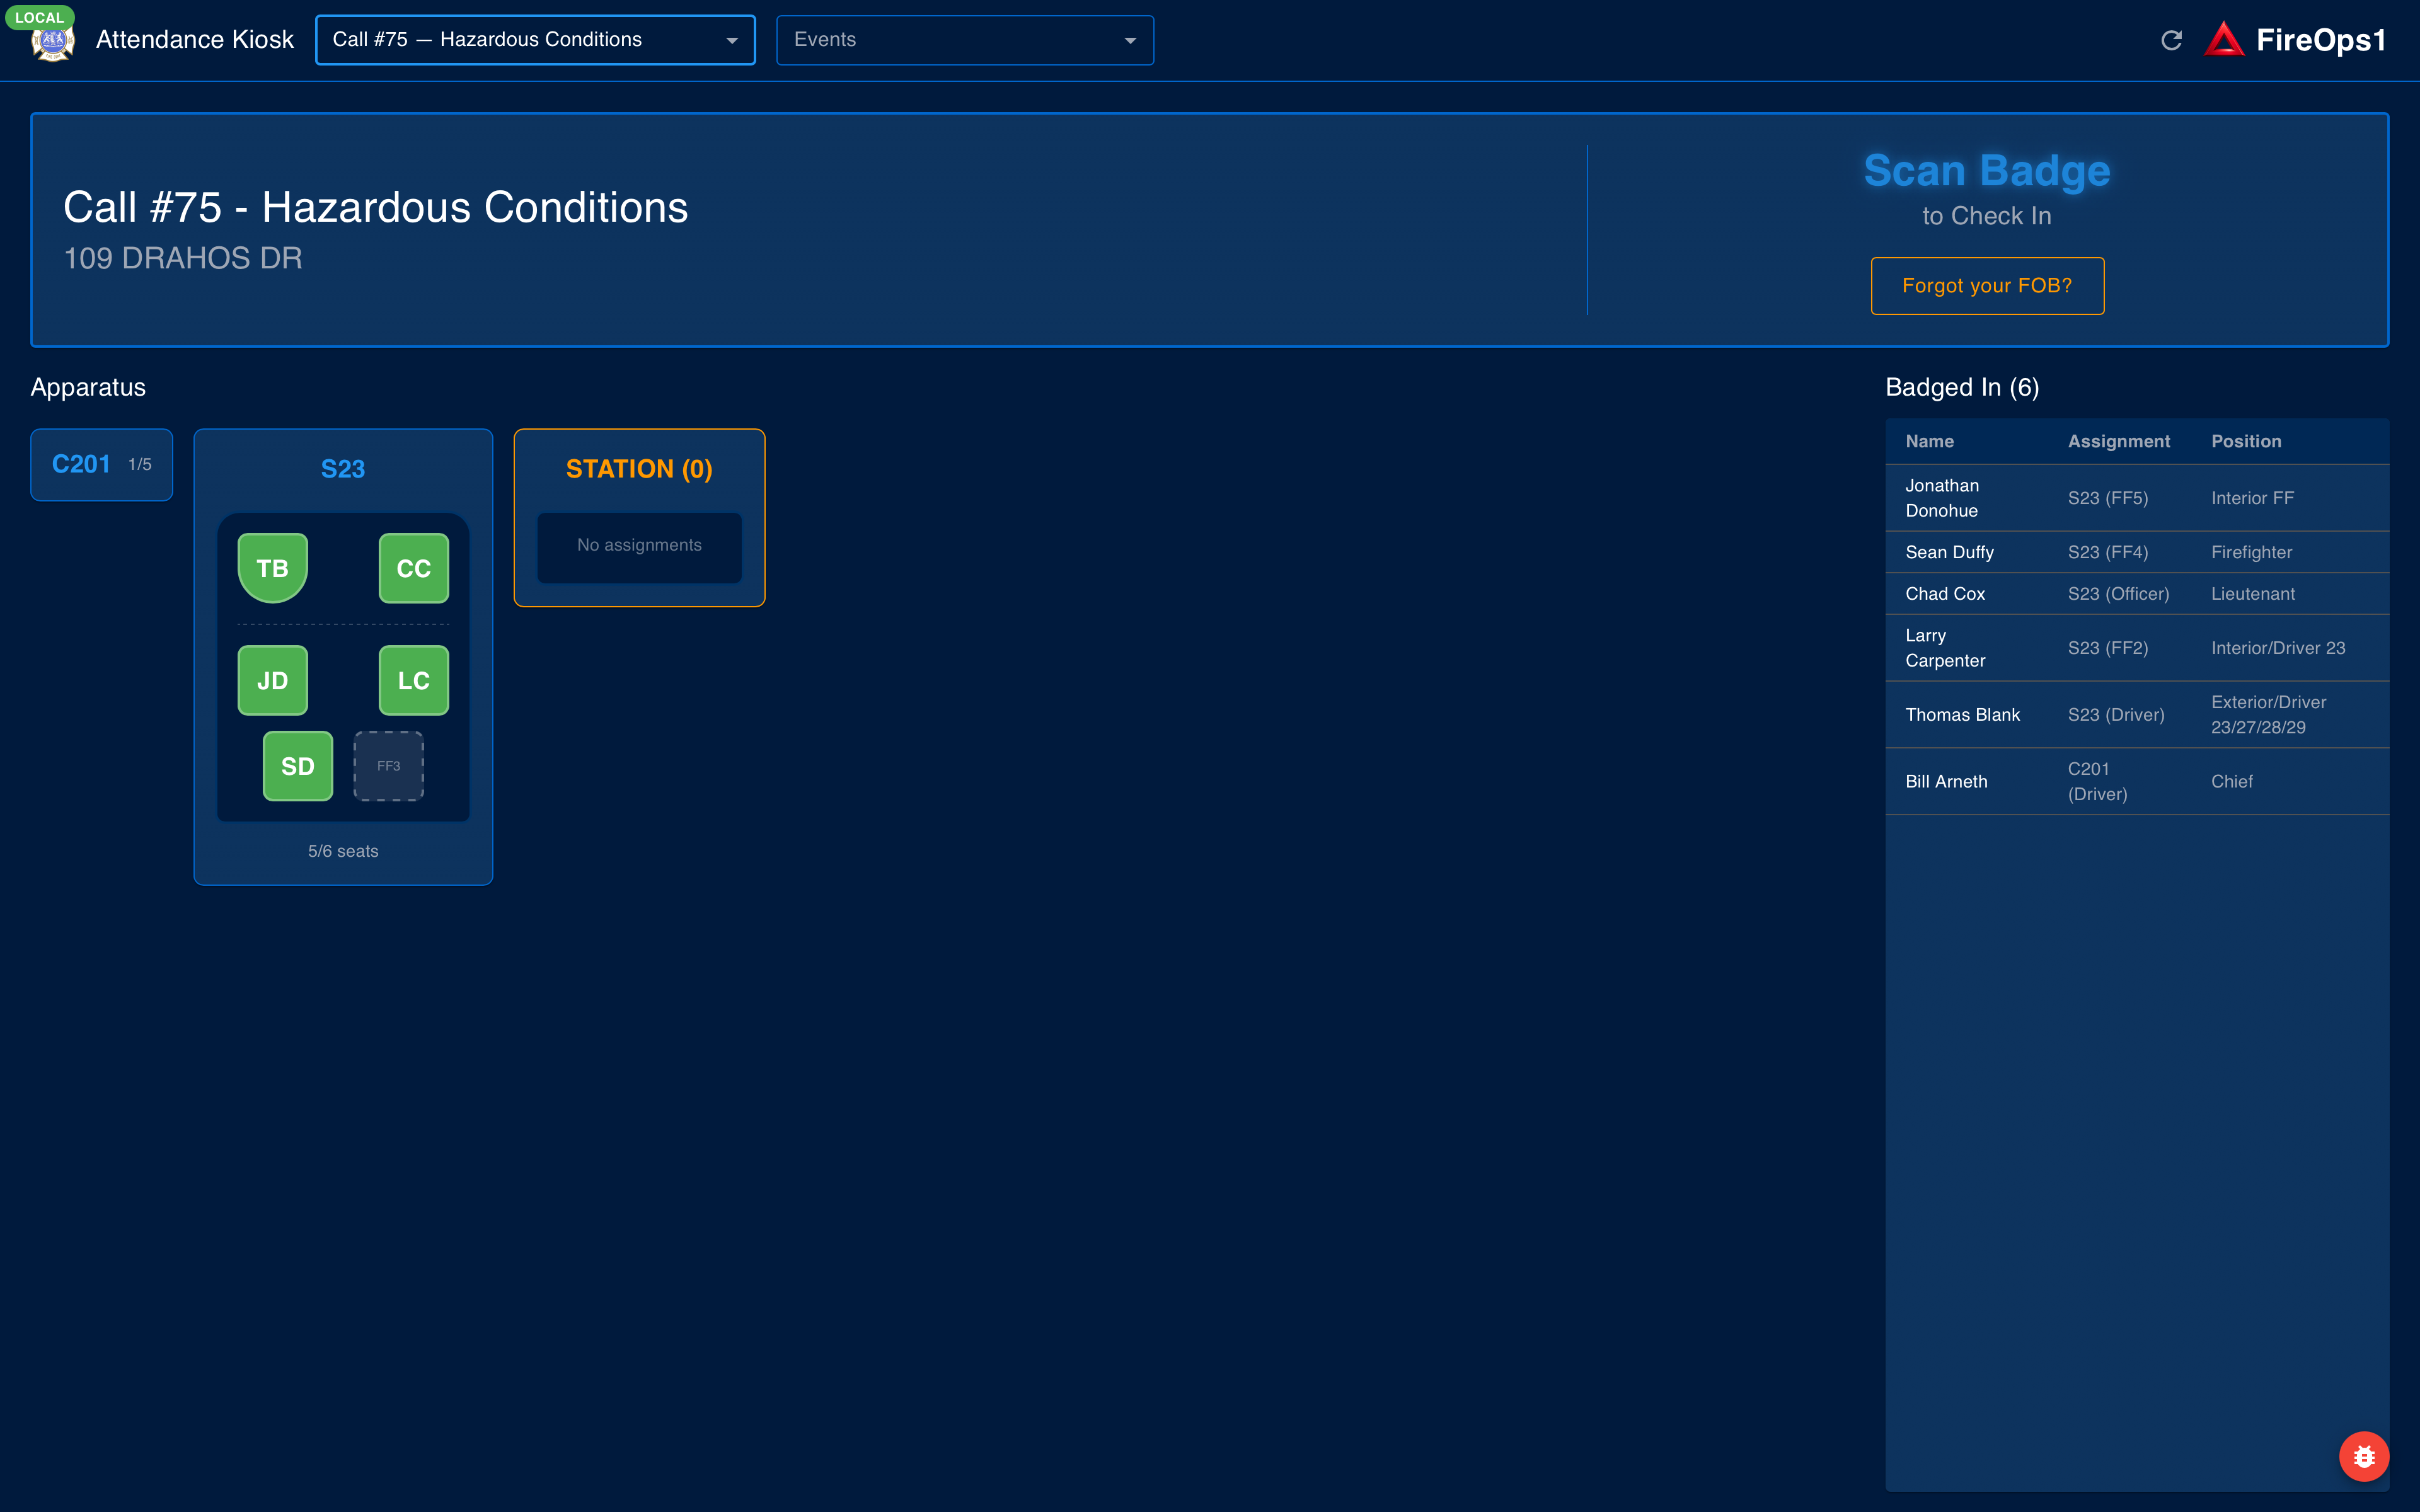Open the Events dropdown
Viewport: 2420px width, 1512px height.
click(965, 40)
